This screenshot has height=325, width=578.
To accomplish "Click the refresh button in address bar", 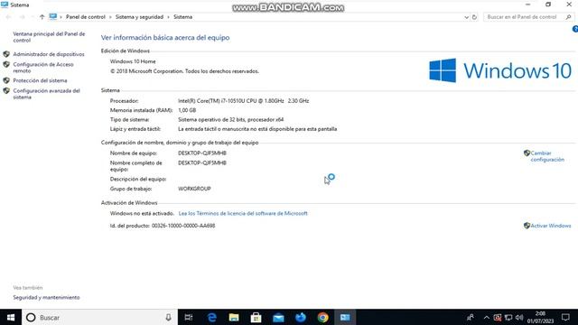I will click(474, 17).
